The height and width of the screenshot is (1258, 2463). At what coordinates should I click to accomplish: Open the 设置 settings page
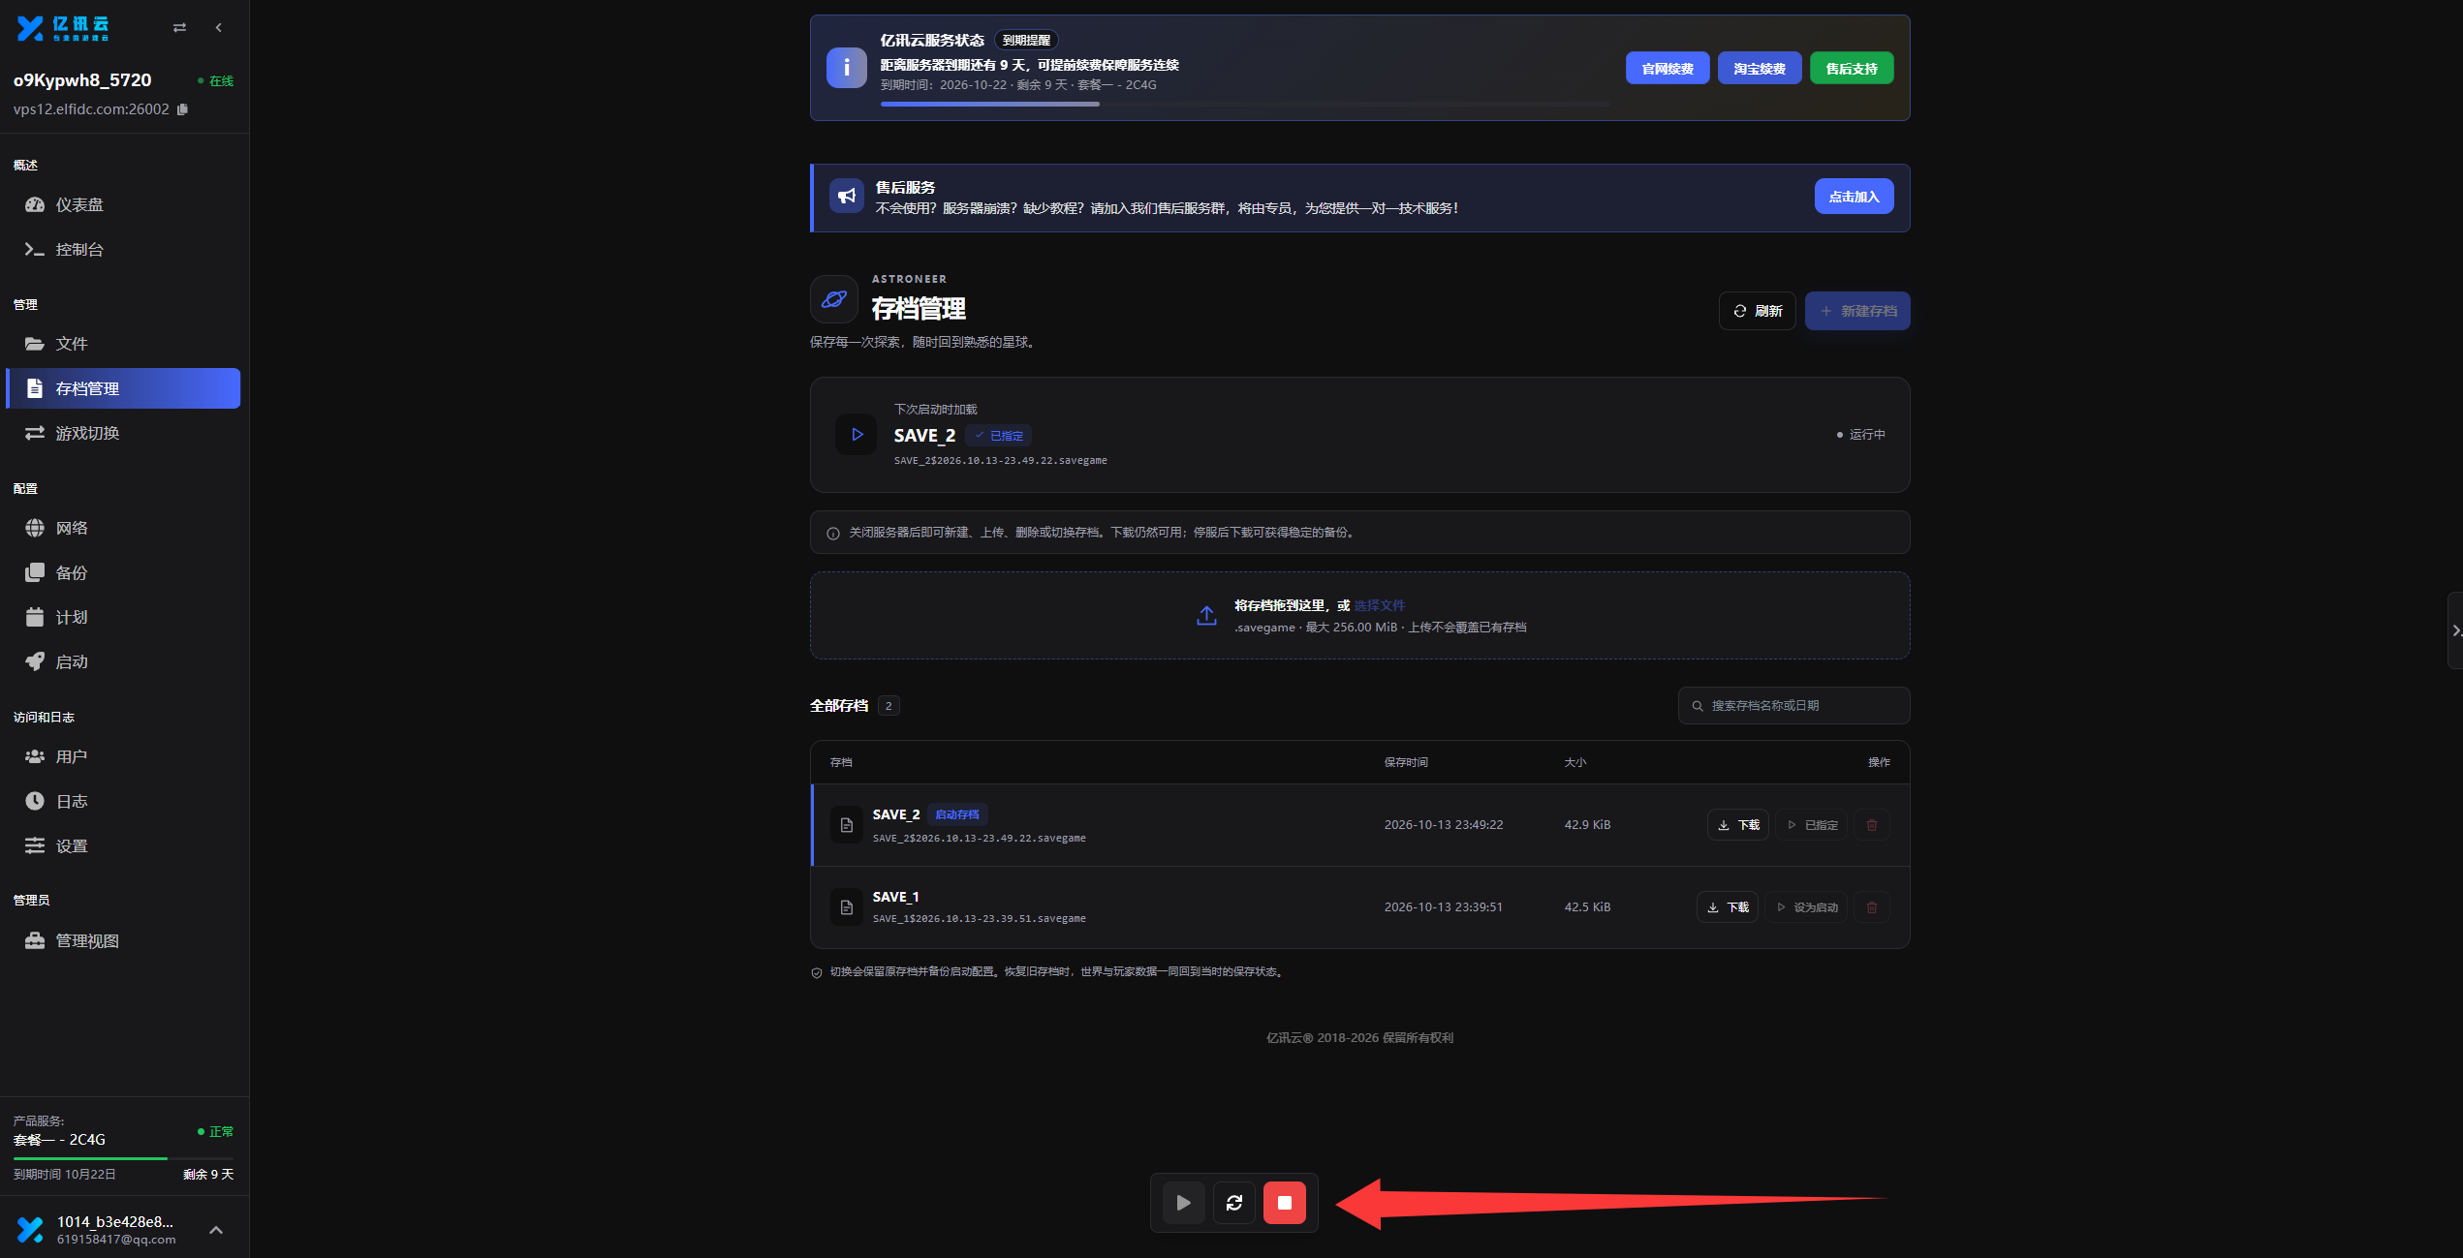123,845
